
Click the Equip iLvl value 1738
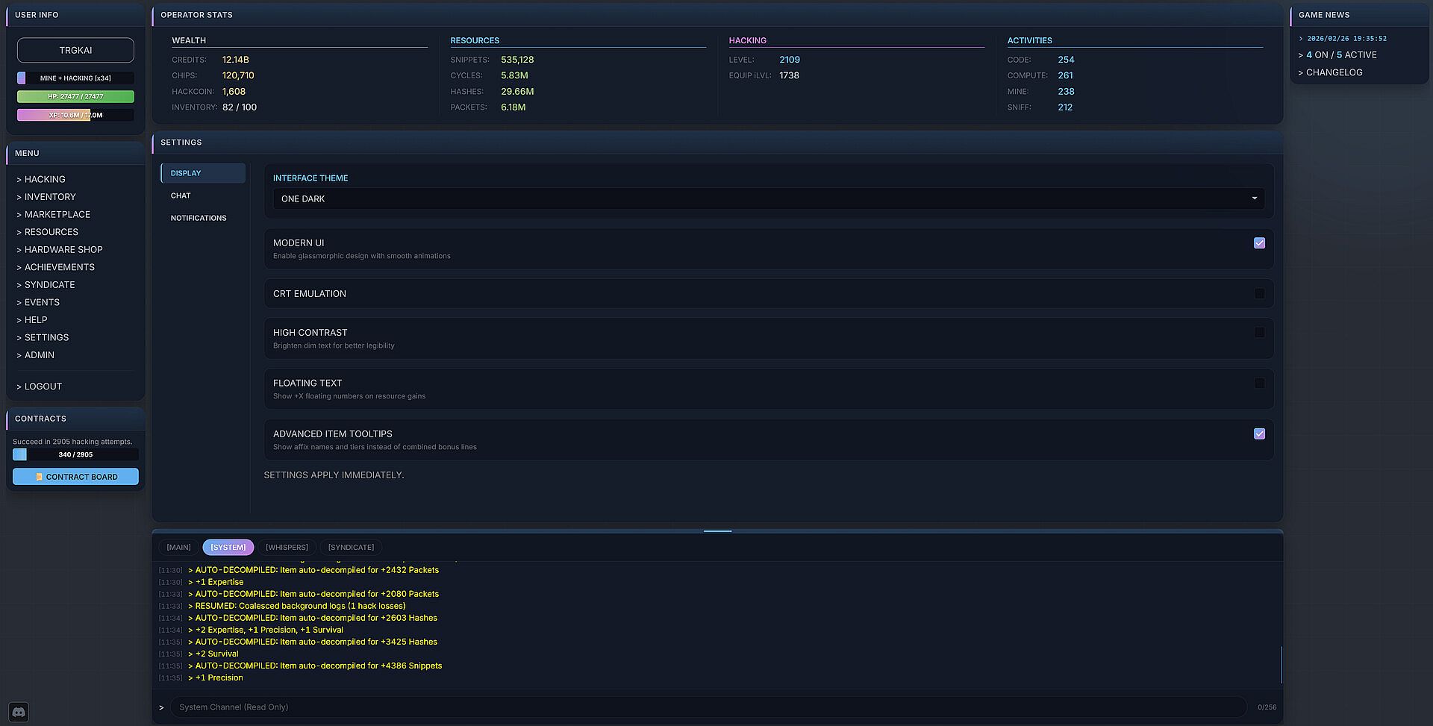[789, 75]
